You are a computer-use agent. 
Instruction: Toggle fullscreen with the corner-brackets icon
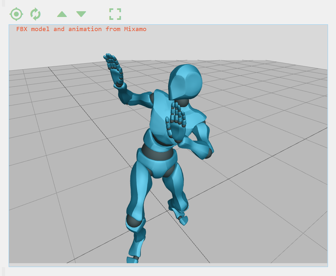pyautogui.click(x=115, y=14)
